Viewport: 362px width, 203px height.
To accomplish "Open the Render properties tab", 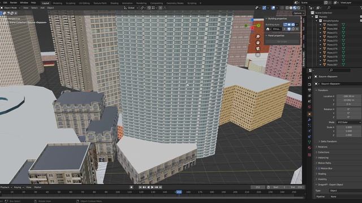I will click(x=309, y=85).
